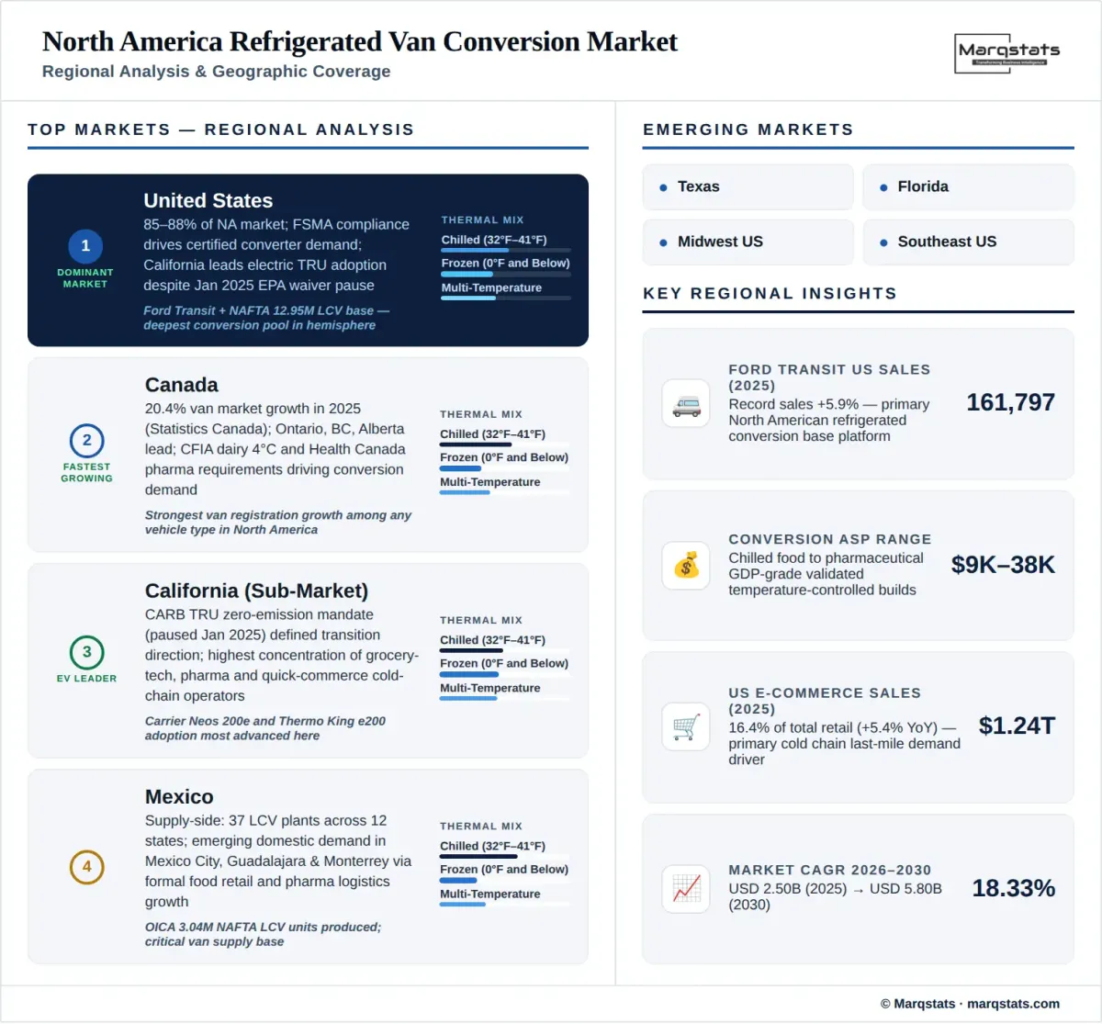1102x1024 pixels.
Task: Click the chart icon for Market CAGR
Action: [686, 888]
